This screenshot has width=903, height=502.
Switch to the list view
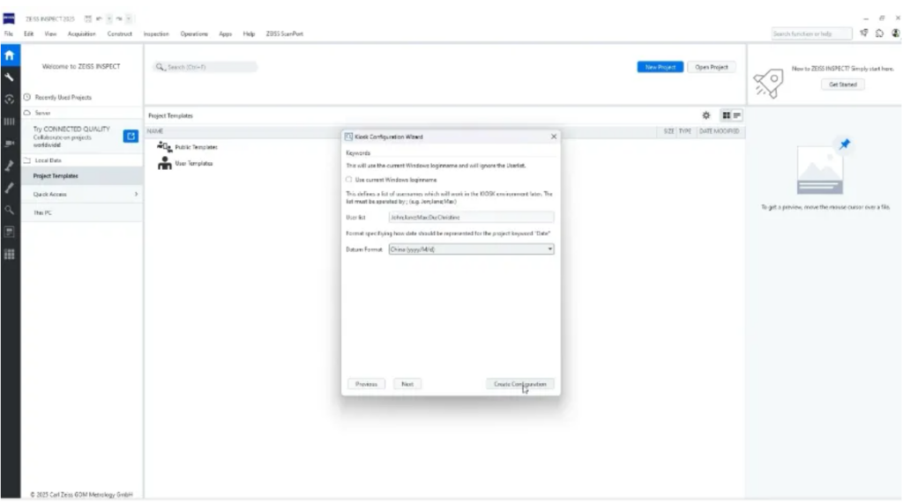point(736,115)
